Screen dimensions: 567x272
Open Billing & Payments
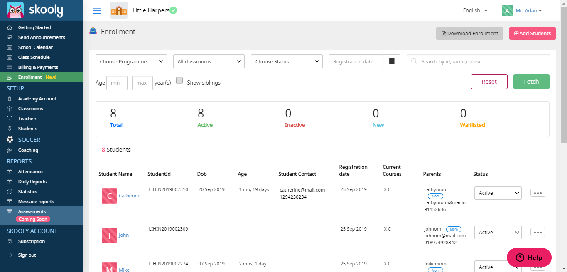coord(38,67)
